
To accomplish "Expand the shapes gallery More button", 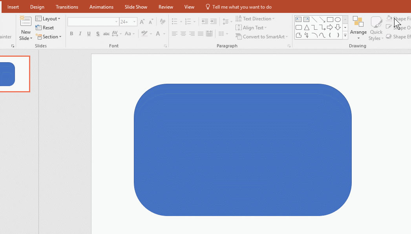I will [x=345, y=35].
